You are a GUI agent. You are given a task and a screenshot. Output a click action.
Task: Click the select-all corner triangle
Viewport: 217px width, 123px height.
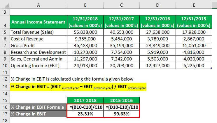pyautogui.click(x=7, y=6)
